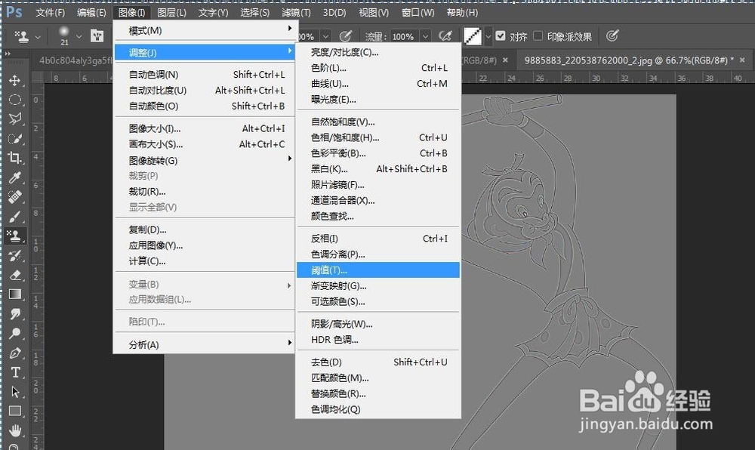The image size is (755, 450).
Task: Choose 色阶(L)... from adjustments submenu
Action: pos(378,68)
